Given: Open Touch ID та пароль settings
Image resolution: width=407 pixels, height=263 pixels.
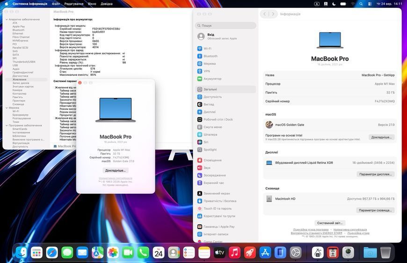Looking at the screenshot, I should [225, 208].
